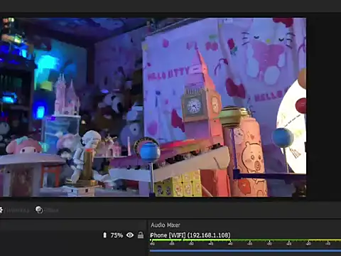Select the Phone [WIFI] (192.168.1.108) audio label
The image size is (341, 256).
[190, 235]
